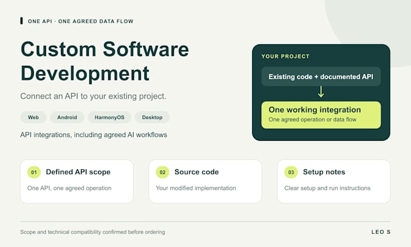Image resolution: width=411 pixels, height=247 pixels.
Task: Click 'Connect an API to your existing project.'
Action: coord(93,96)
